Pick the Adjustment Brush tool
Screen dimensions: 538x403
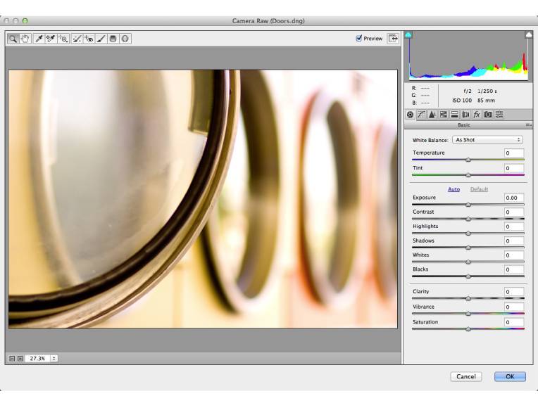101,39
